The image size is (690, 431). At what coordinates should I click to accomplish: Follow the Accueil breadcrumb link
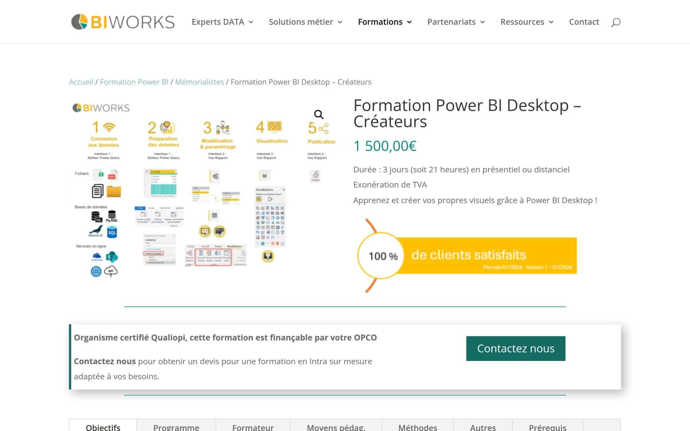tap(81, 82)
